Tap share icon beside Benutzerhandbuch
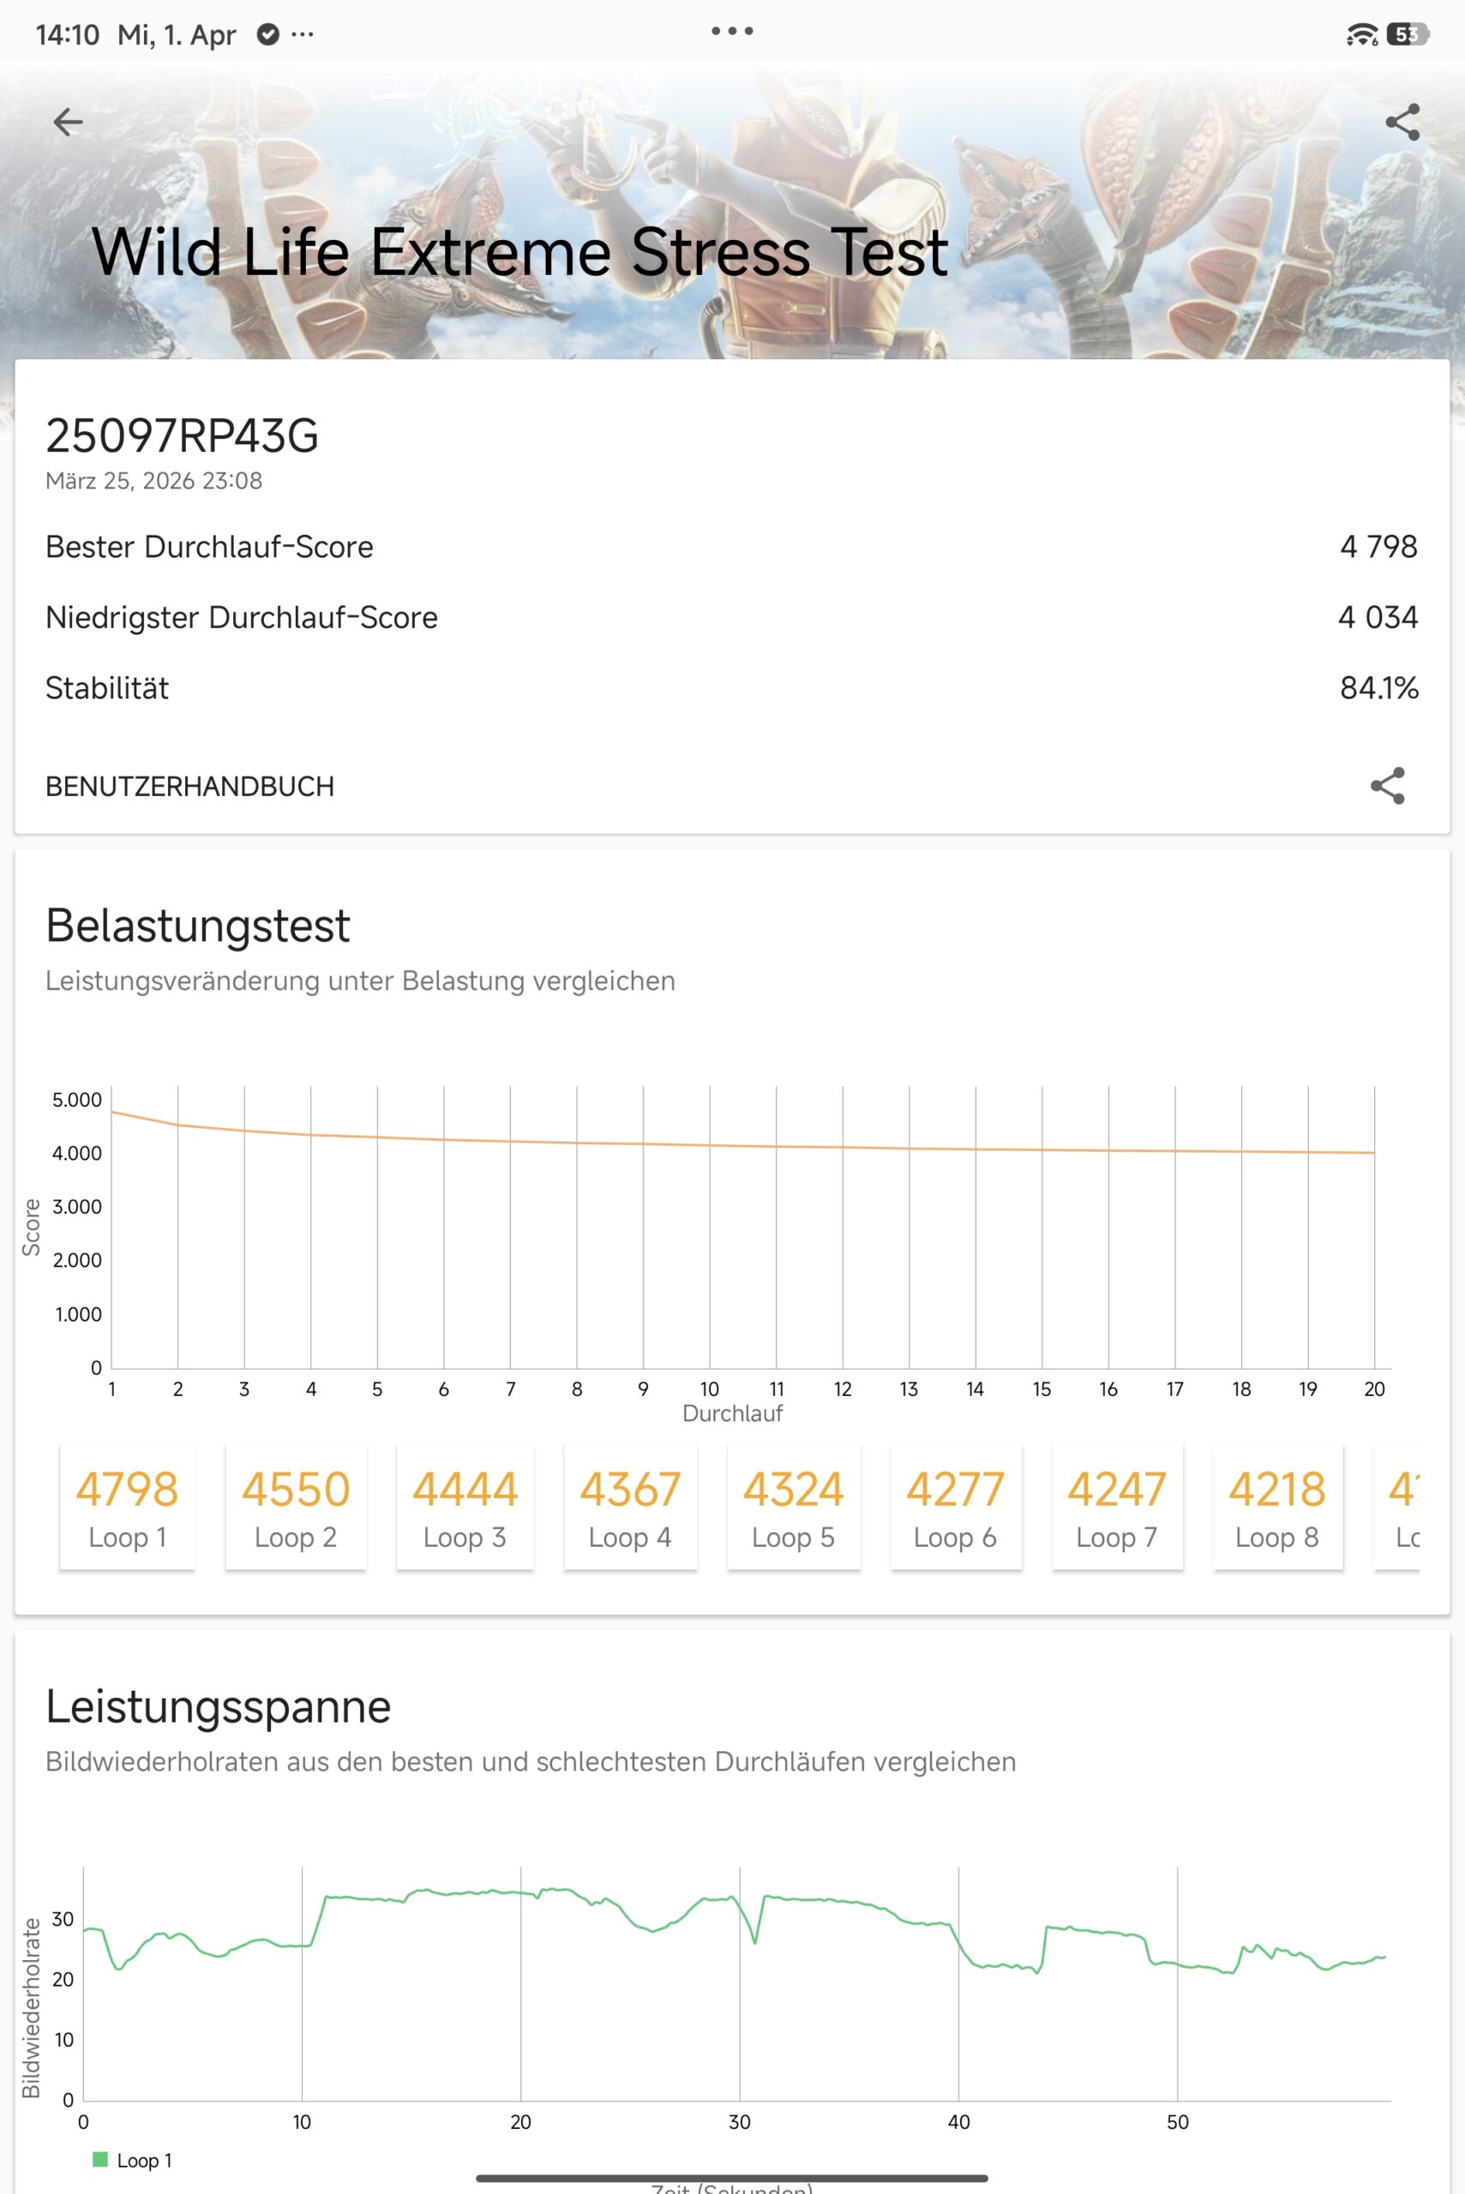 pos(1386,786)
